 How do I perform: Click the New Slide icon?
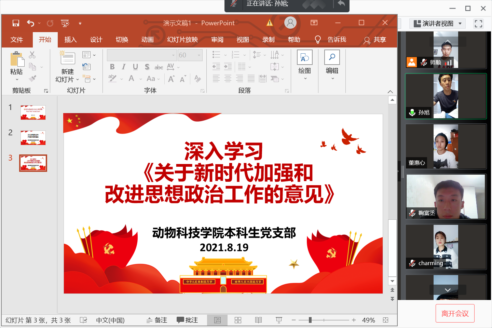[68, 58]
